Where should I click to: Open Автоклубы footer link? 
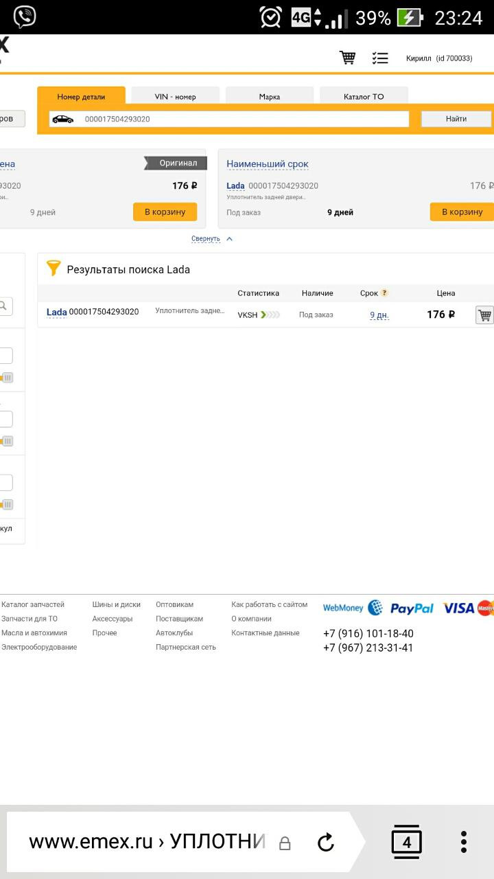click(174, 632)
